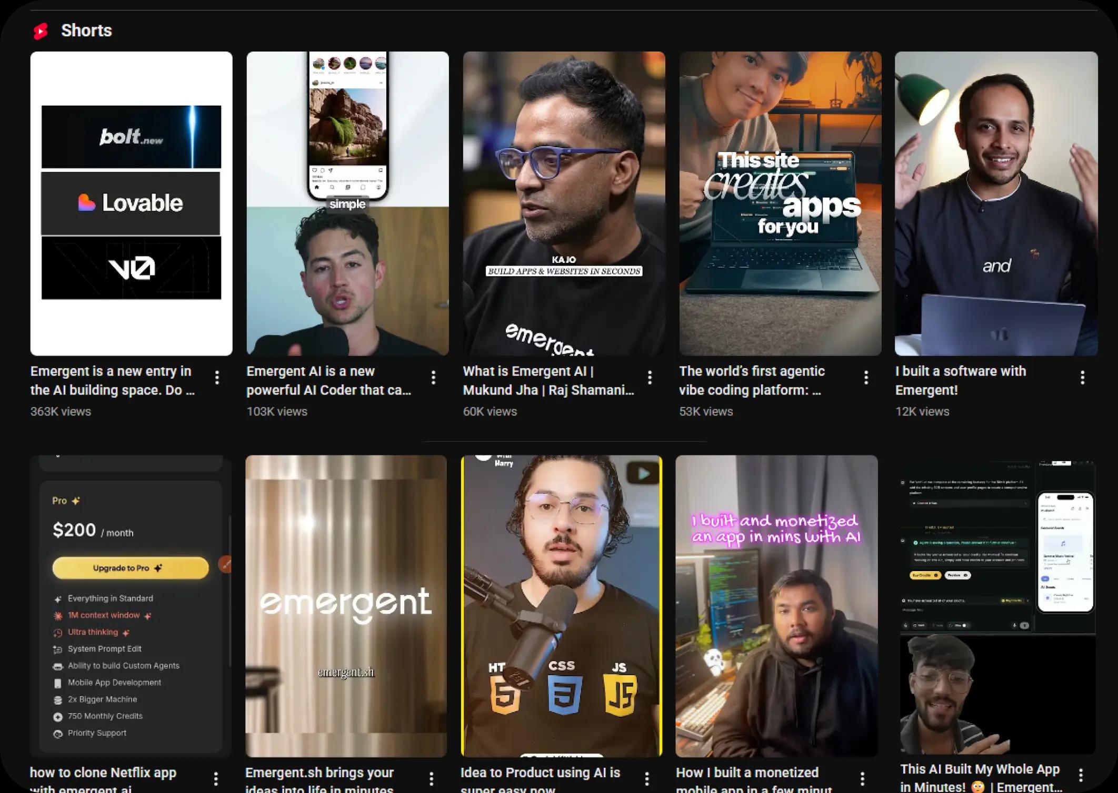The image size is (1118, 793).
Task: Open title 'What is Emergent AI | Mukund Jha'
Action: pos(548,381)
